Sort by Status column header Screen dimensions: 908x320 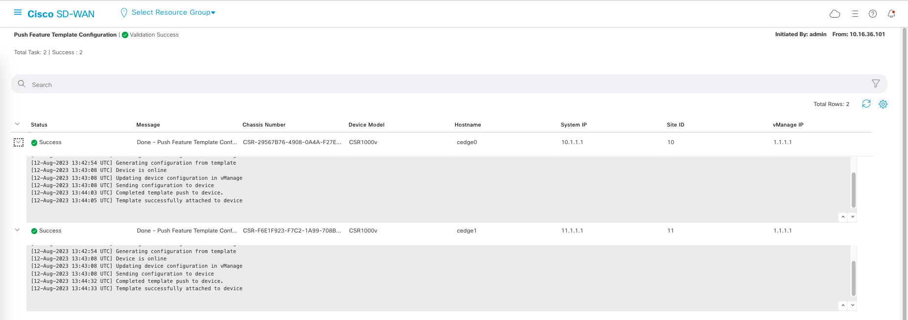click(39, 125)
